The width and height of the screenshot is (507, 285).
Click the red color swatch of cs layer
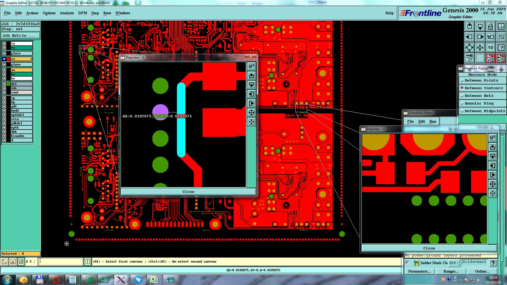click(x=8, y=59)
